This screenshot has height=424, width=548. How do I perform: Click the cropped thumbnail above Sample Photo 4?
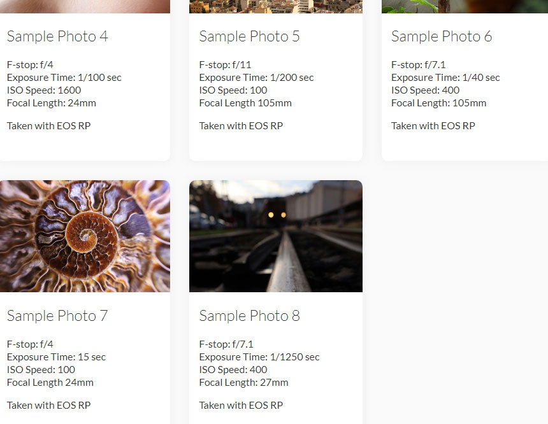85,6
